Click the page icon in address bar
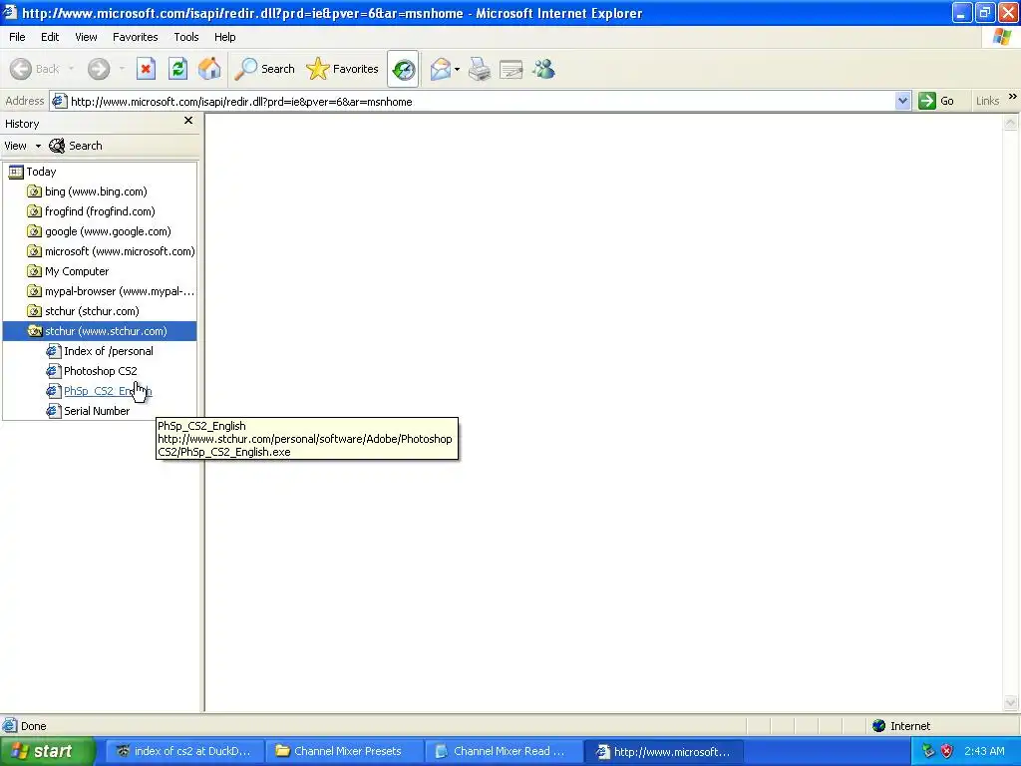The image size is (1021, 766). [x=59, y=101]
